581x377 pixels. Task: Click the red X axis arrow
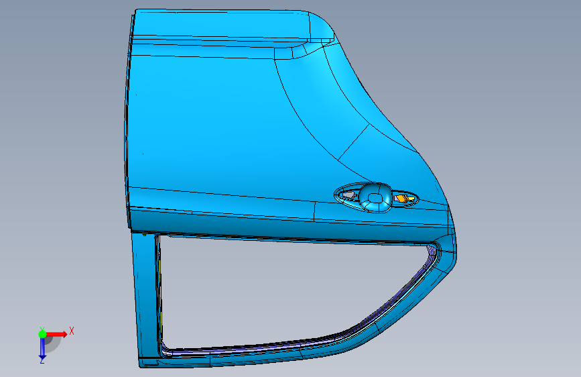tap(56, 334)
